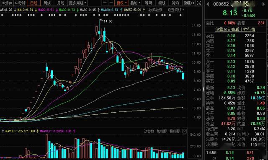Click the 14.68 peak price marker
This screenshot has width=268, height=160.
[x=108, y=21]
